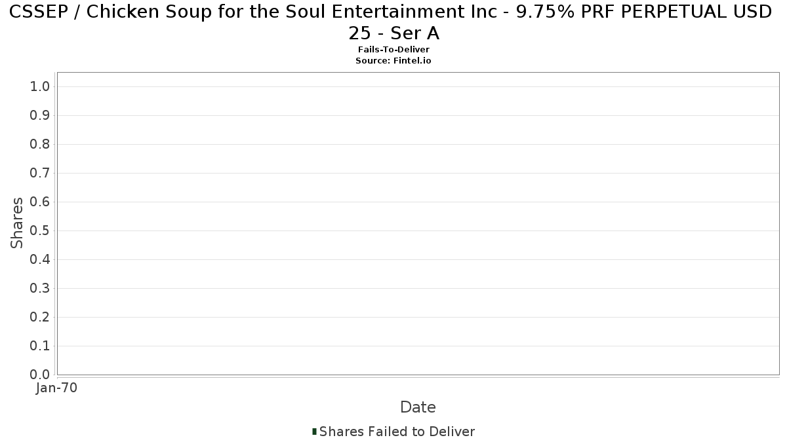Click the green legend color swatch

coord(315,432)
